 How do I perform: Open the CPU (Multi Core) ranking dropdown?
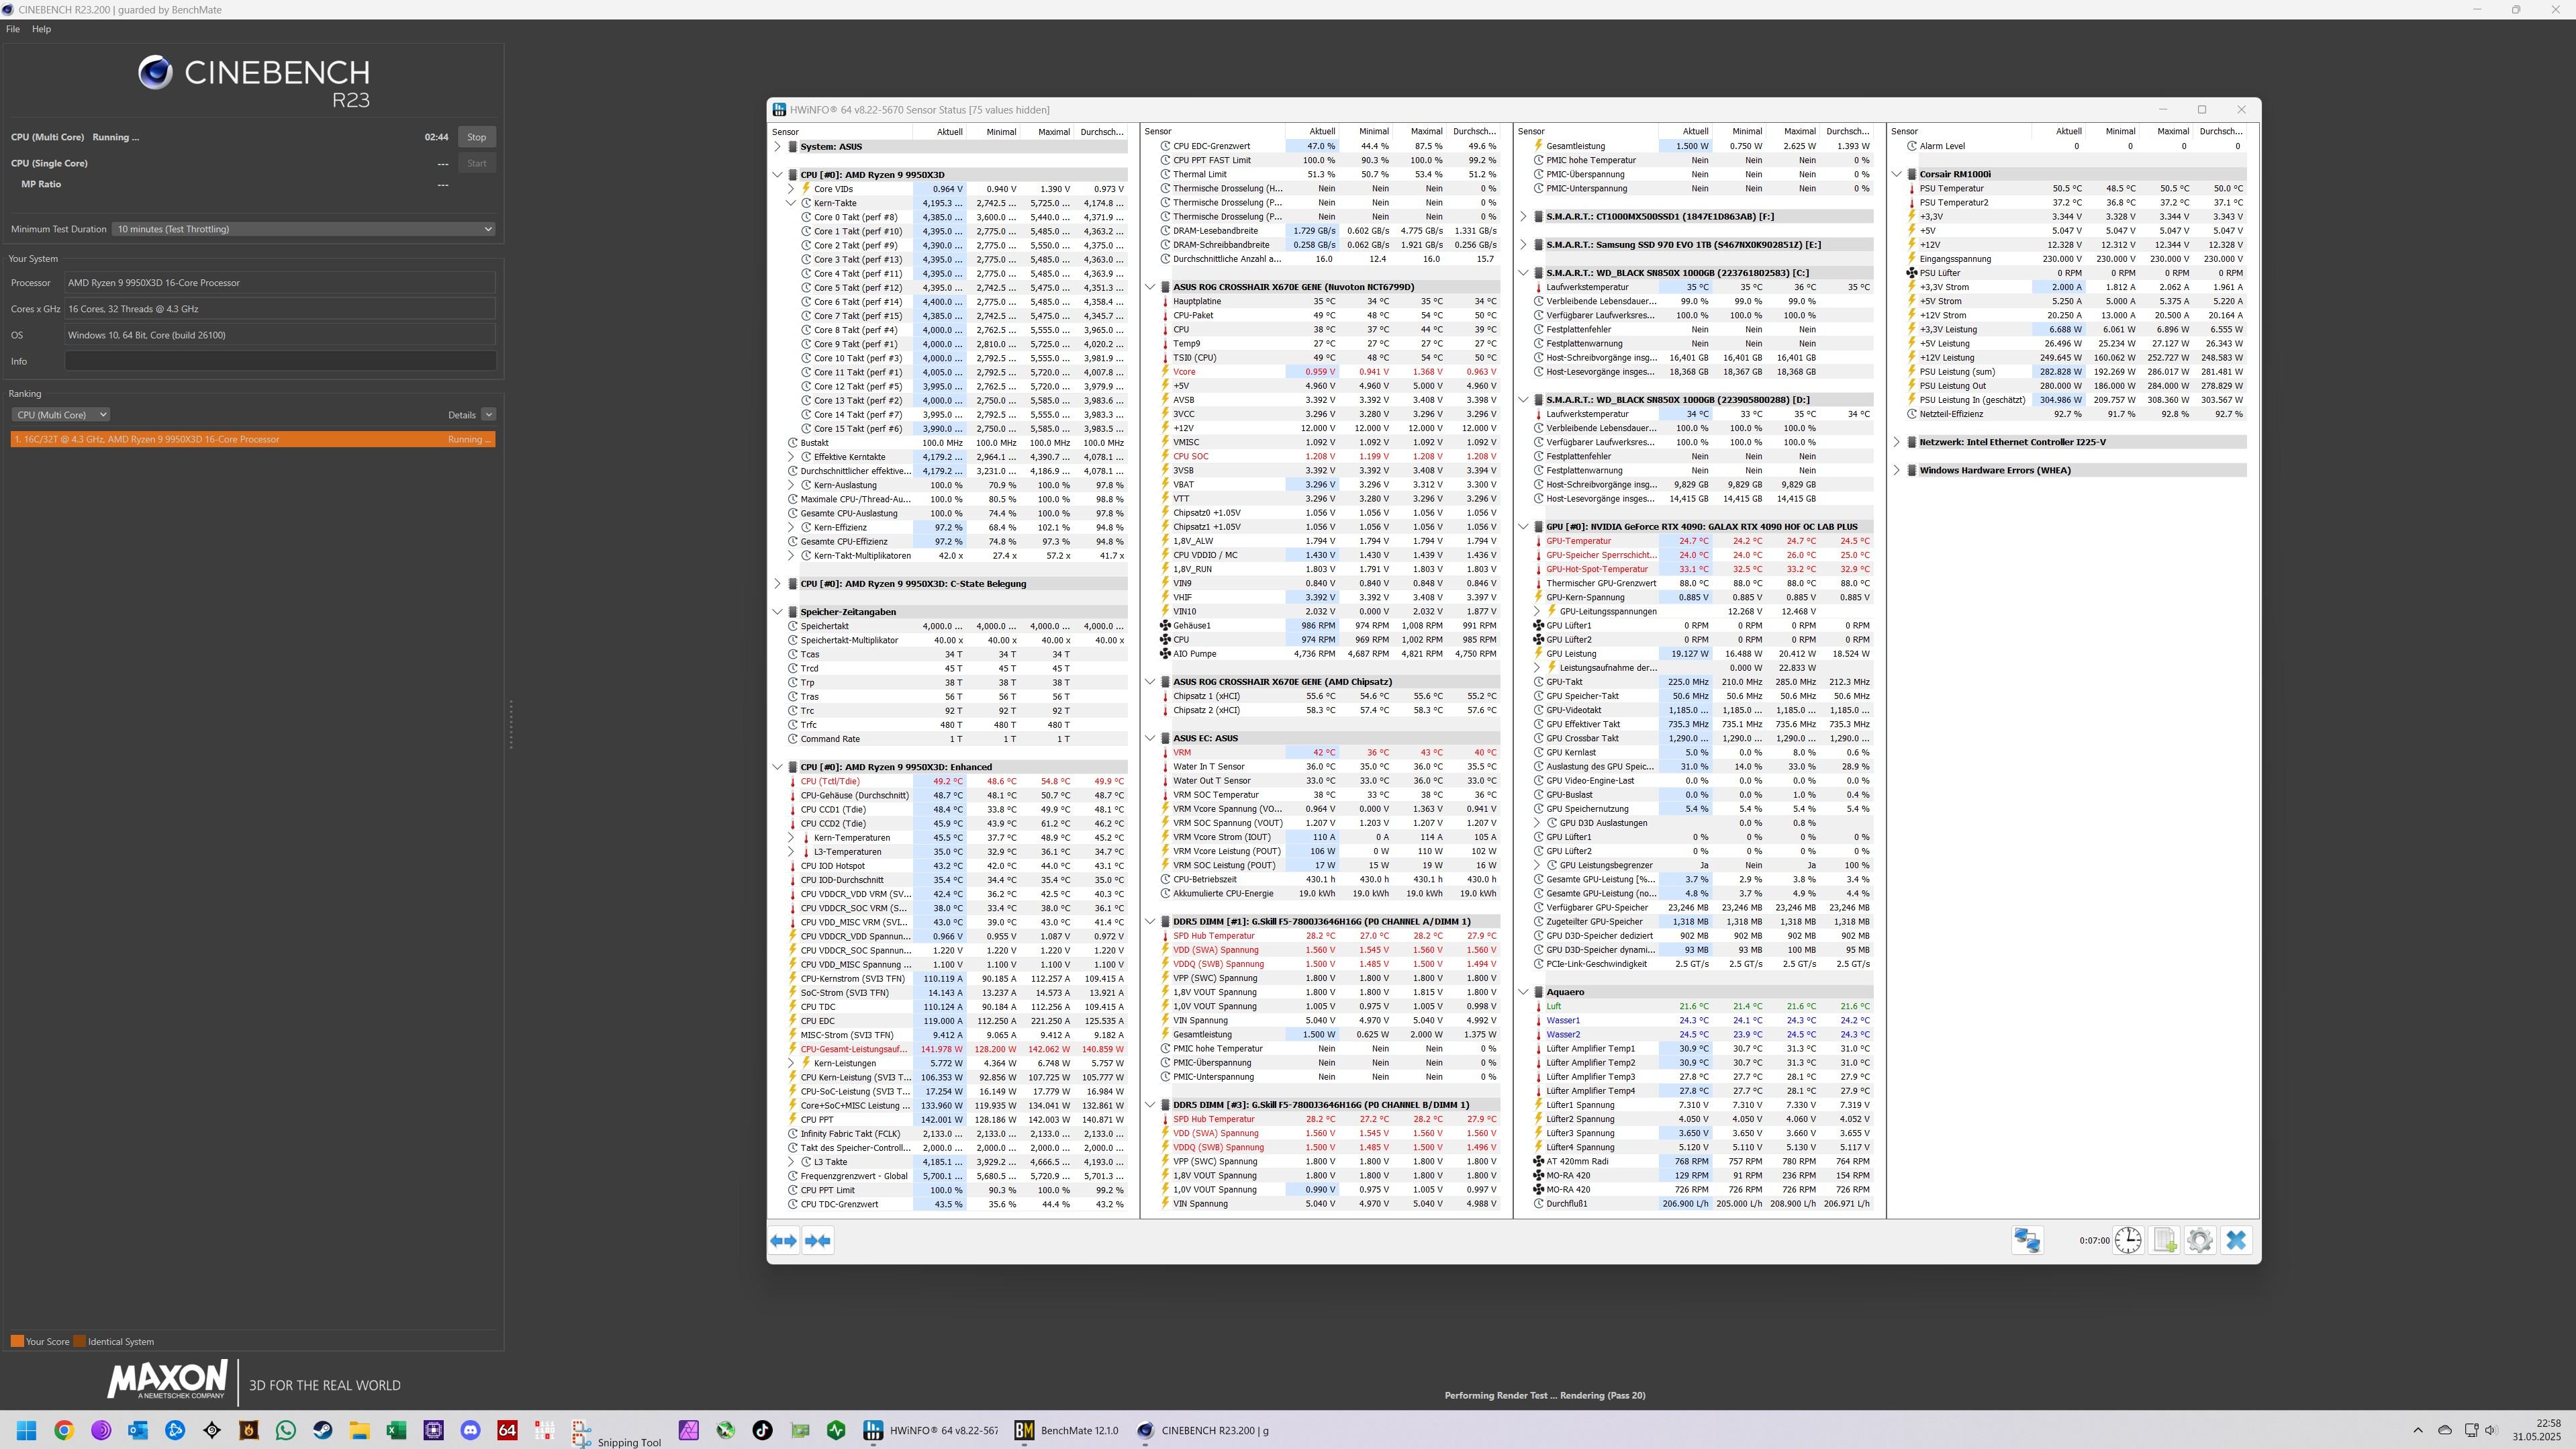click(x=61, y=415)
